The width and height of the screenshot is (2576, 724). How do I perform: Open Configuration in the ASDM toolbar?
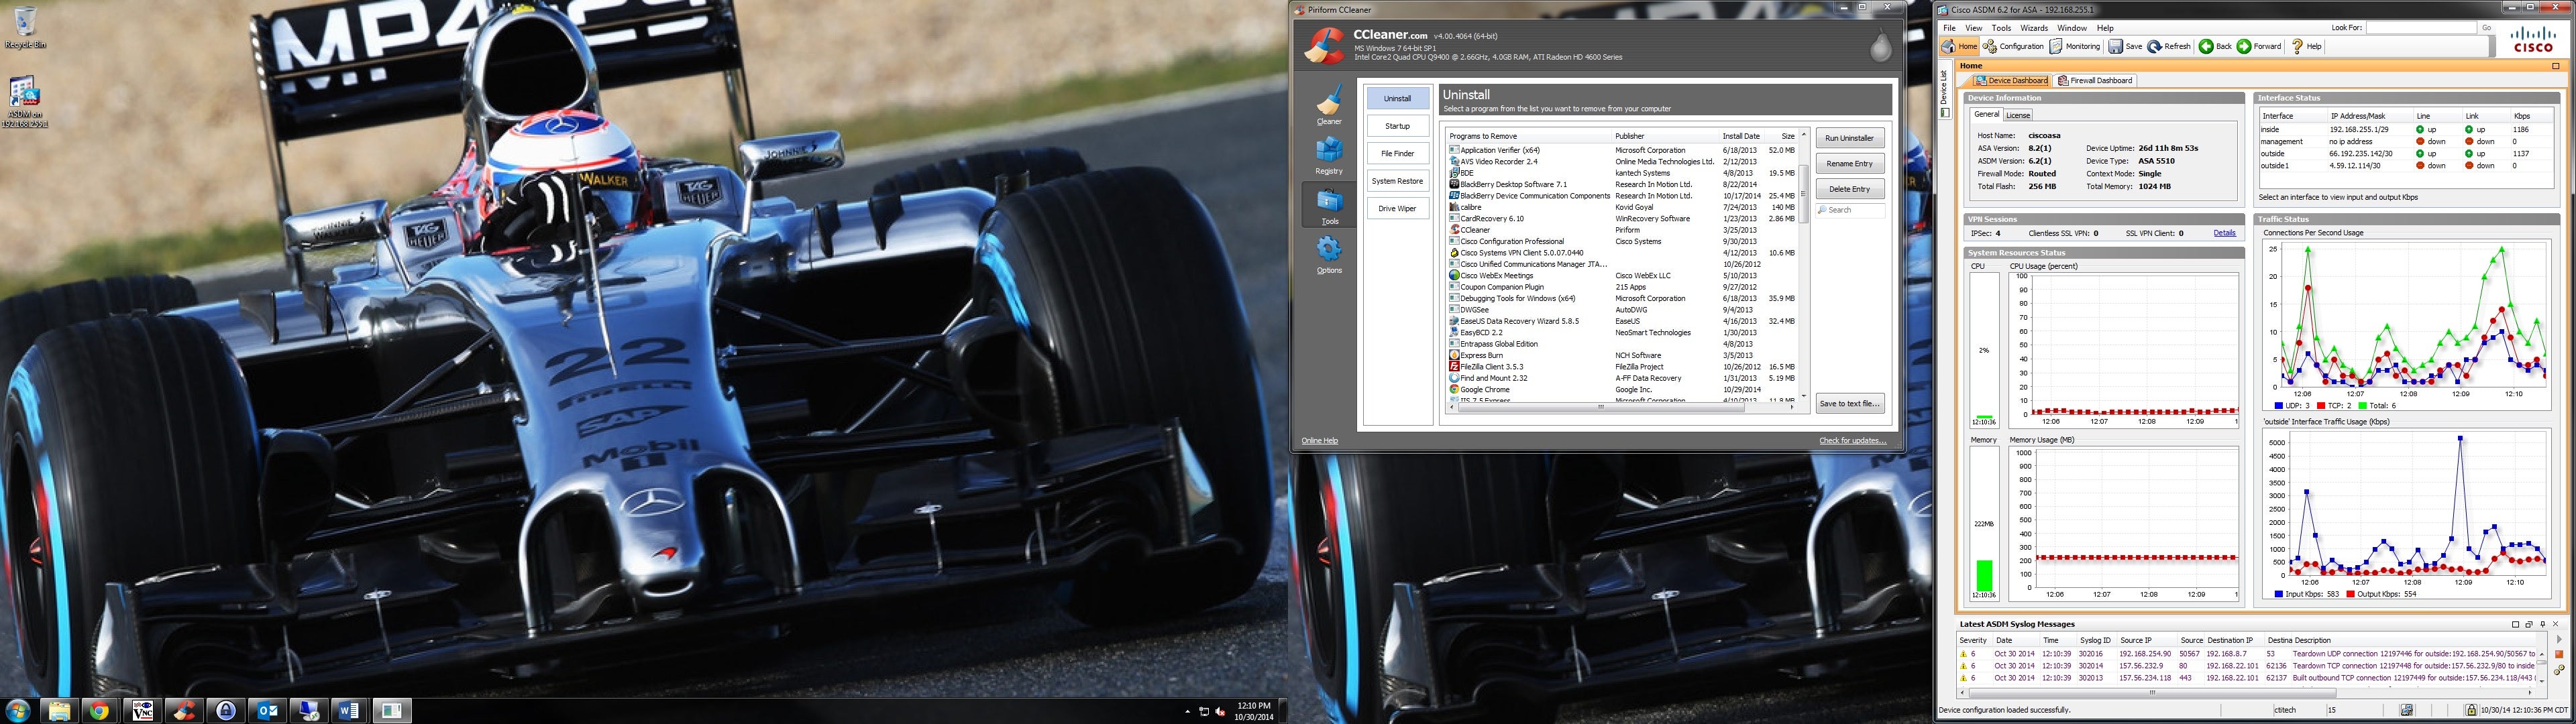point(2013,46)
